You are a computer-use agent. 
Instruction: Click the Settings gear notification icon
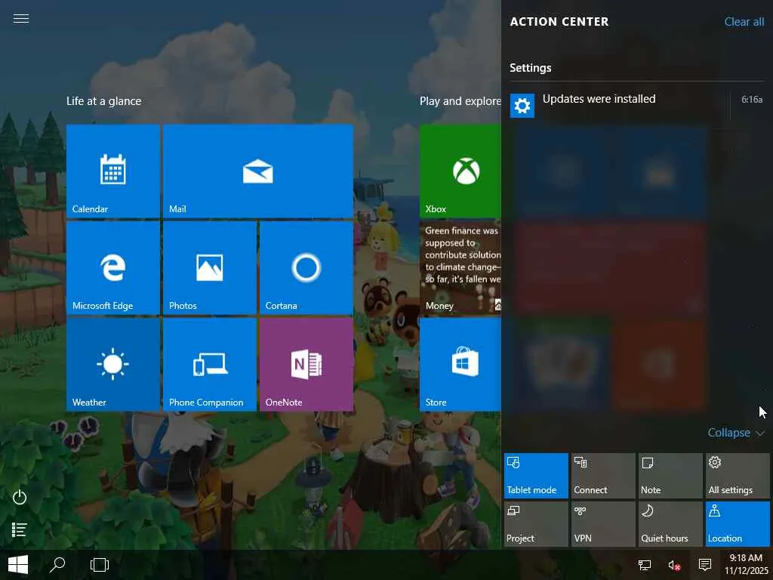coord(522,105)
